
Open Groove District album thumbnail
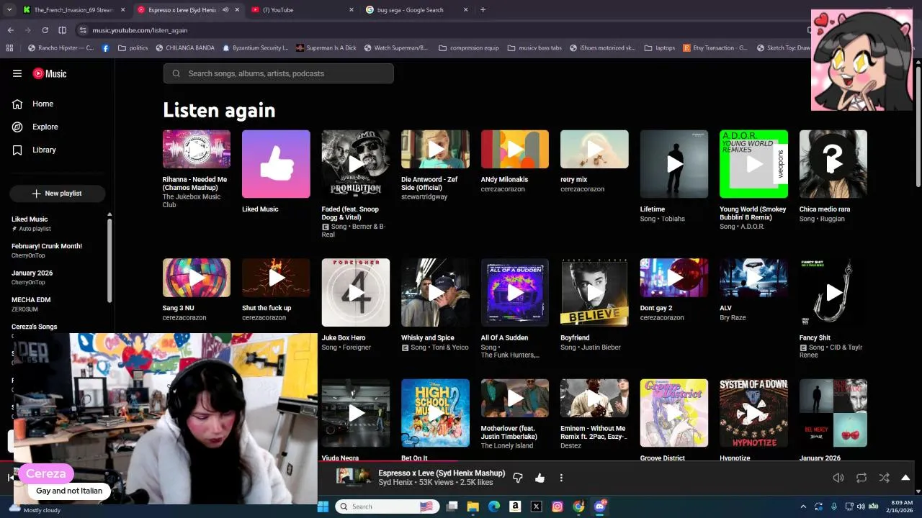coord(674,413)
